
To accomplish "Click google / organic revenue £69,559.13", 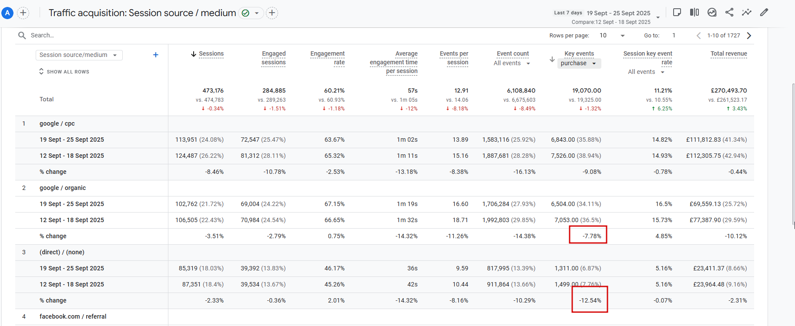I will tap(705, 204).
